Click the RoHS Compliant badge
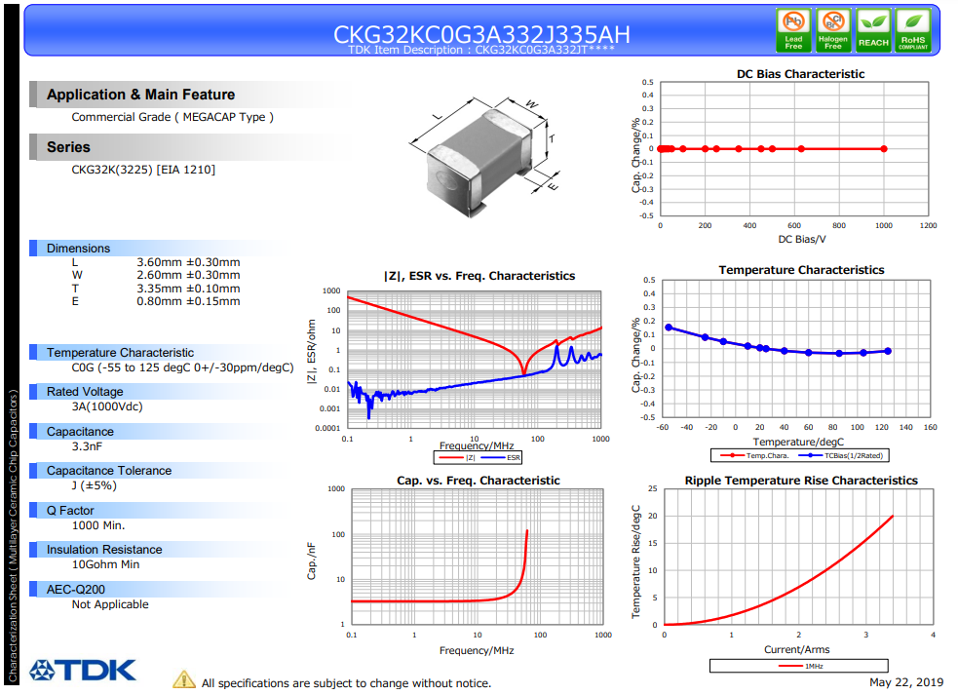 [x=913, y=30]
